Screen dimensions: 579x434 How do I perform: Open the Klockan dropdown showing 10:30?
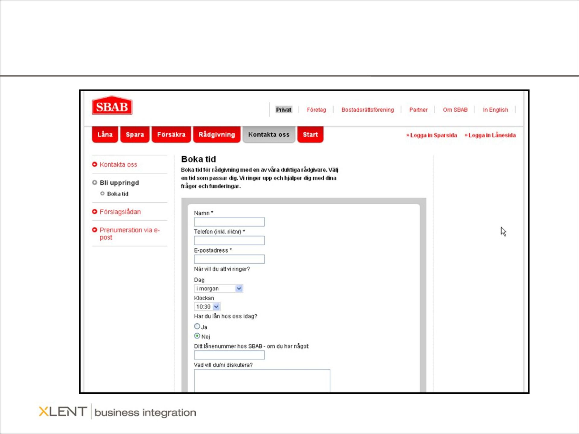click(207, 307)
